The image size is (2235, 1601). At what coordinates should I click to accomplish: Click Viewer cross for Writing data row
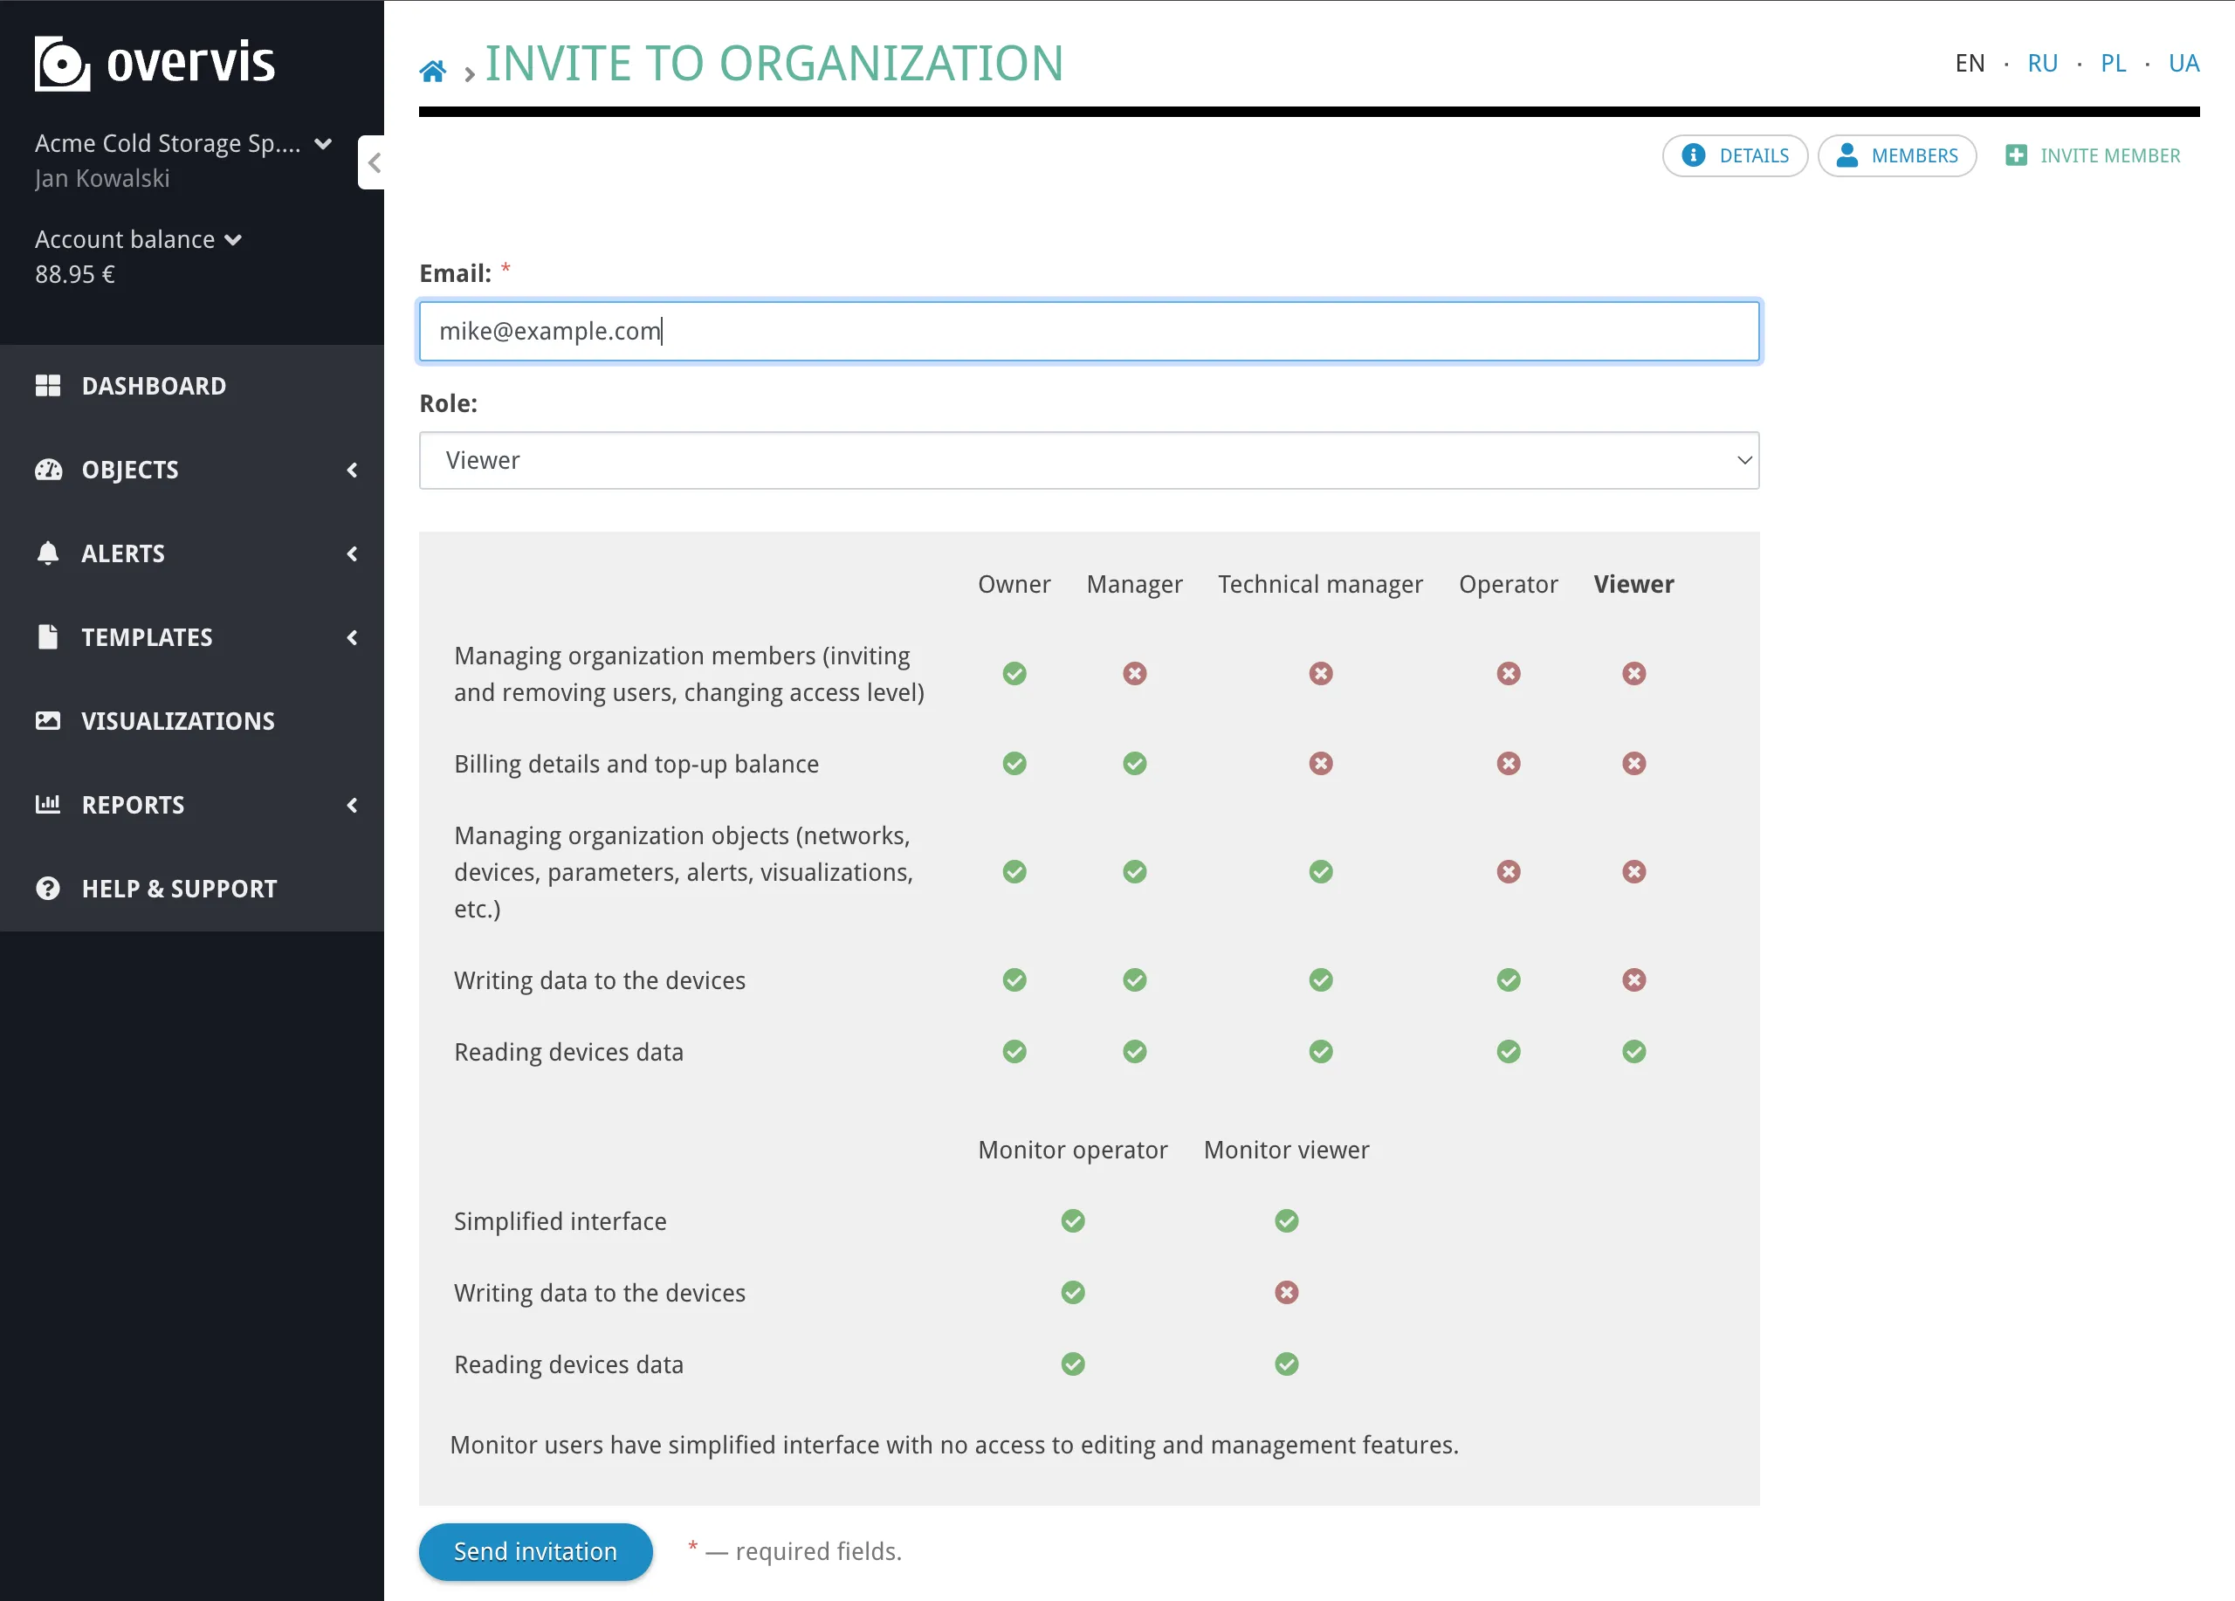tap(1633, 980)
